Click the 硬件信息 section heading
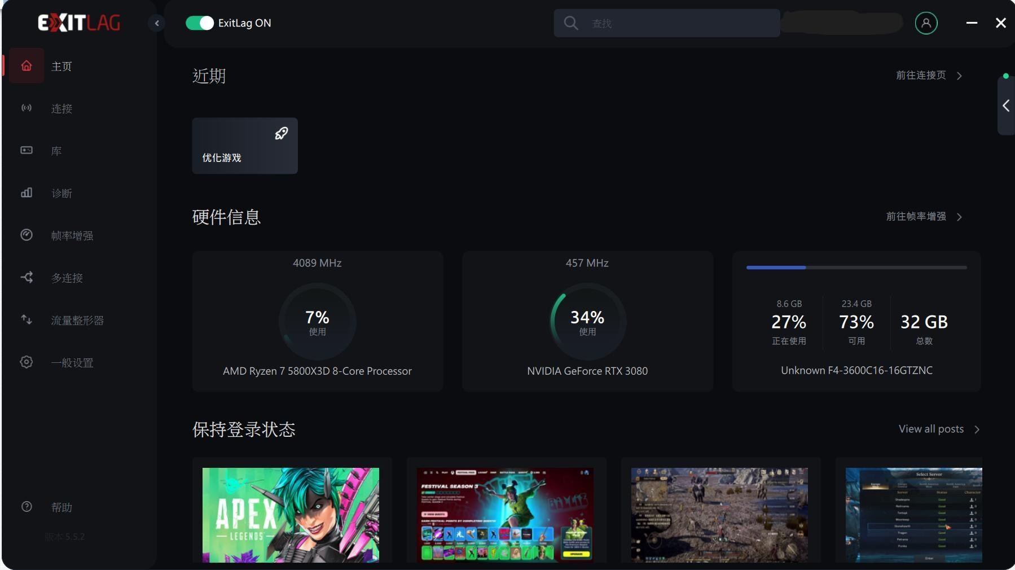Screen dimensions: 1015x570 coord(226,217)
